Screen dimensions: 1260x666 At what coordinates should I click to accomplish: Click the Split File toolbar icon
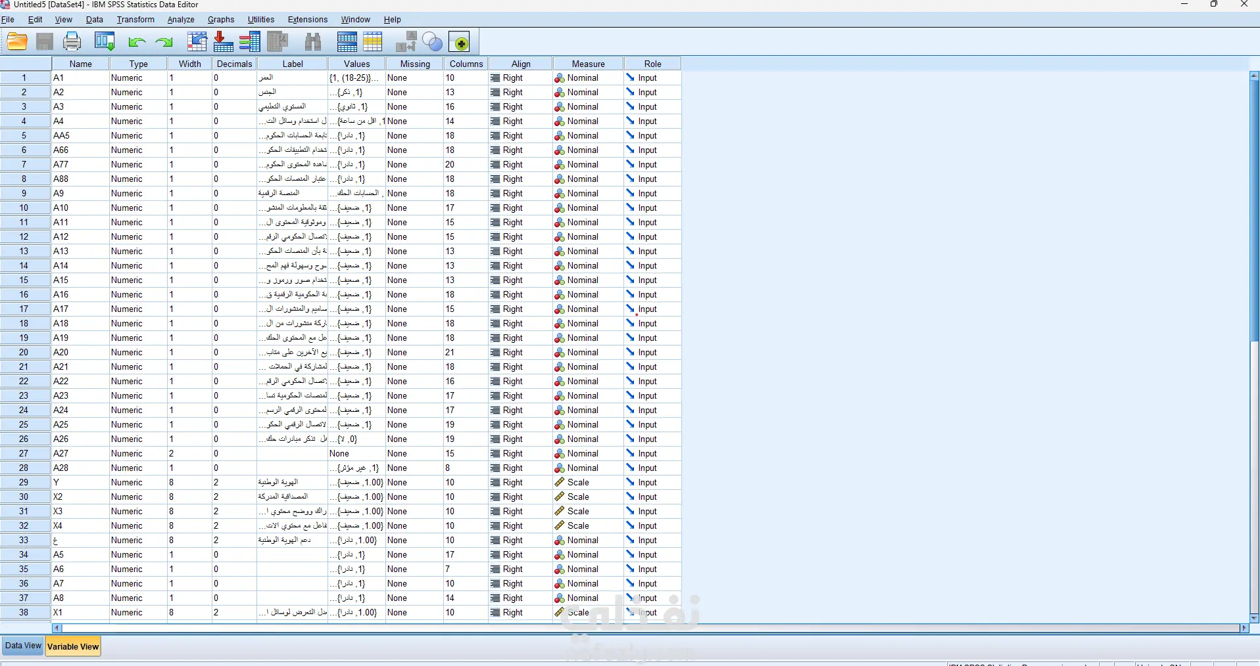347,42
